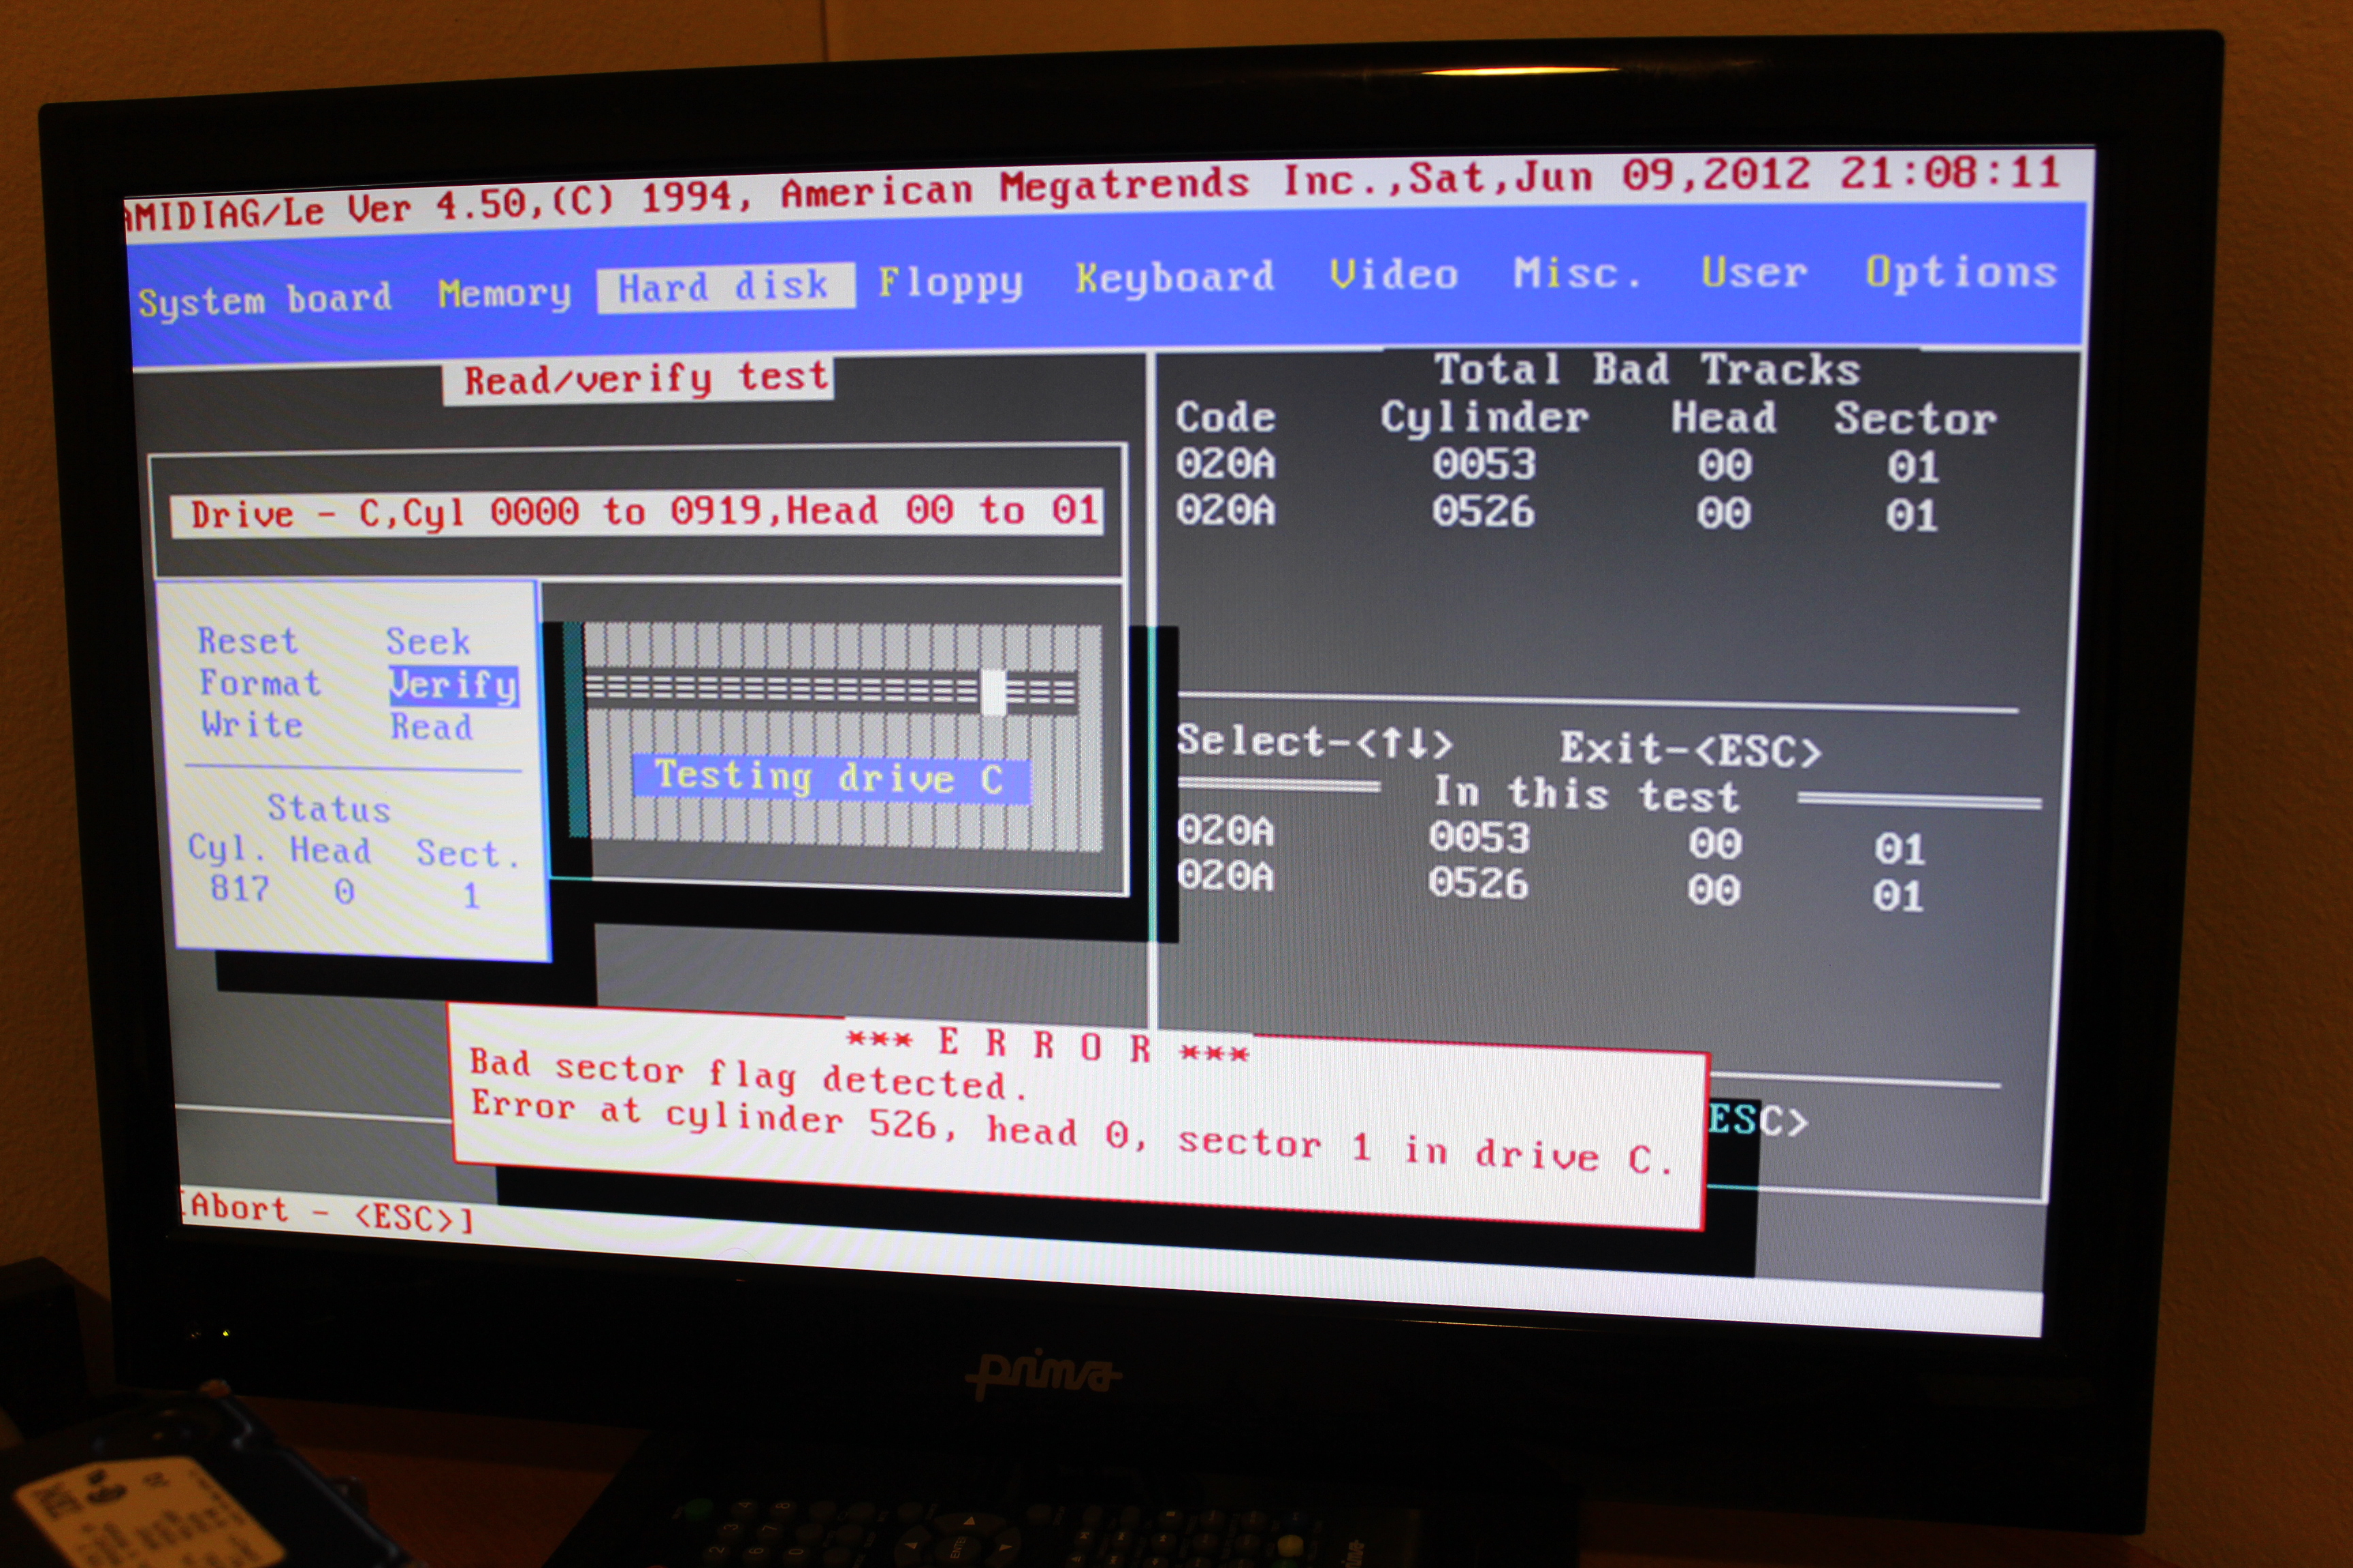Click the Status label in operations panel
The image size is (2353, 1568).
coord(329,808)
